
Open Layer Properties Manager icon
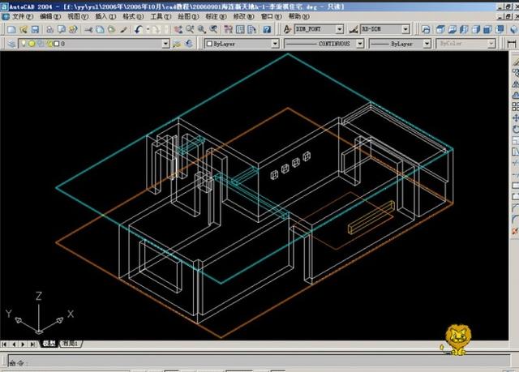click(11, 44)
